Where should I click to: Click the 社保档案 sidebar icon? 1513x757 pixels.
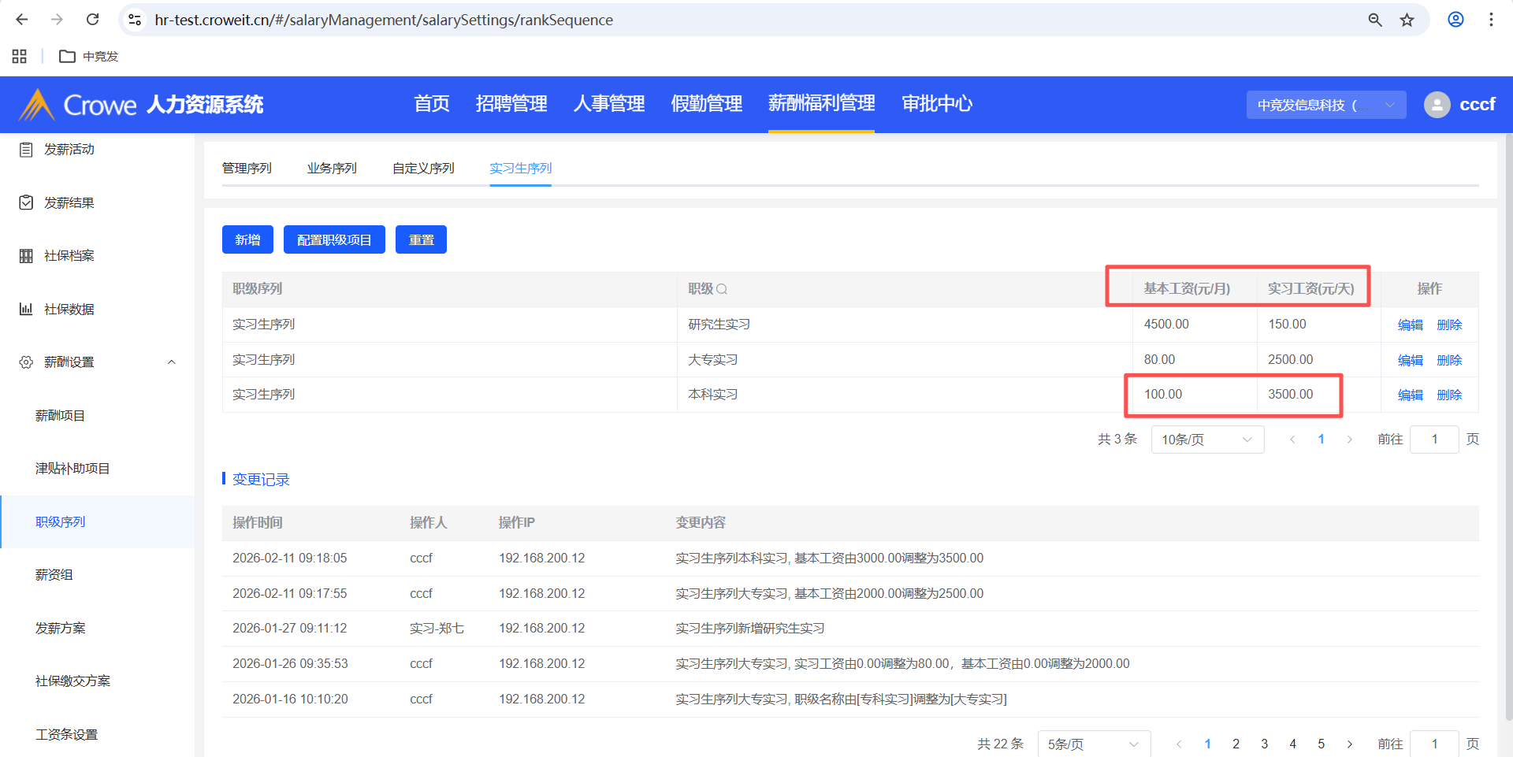coord(26,256)
